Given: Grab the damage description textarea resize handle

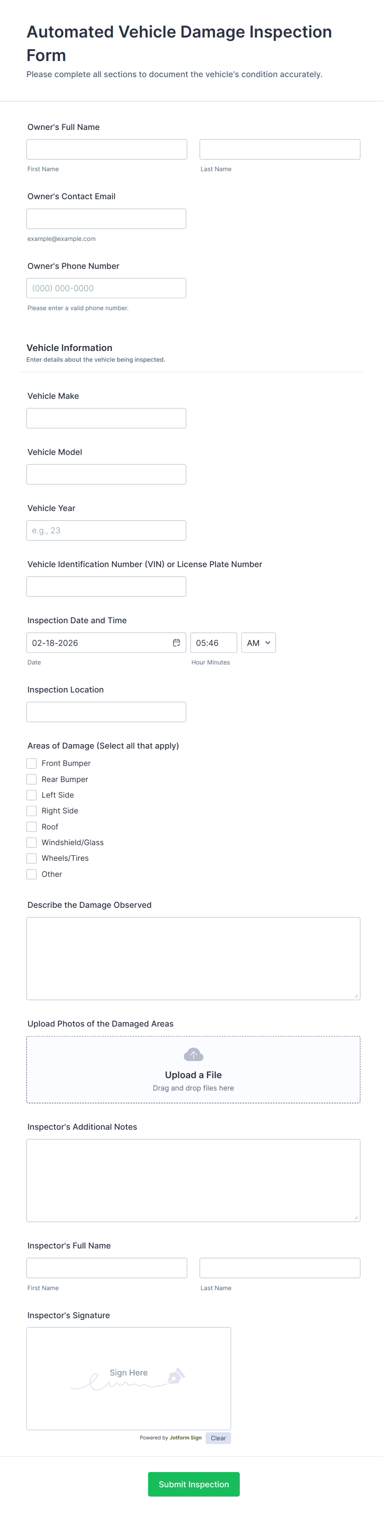Looking at the screenshot, I should tap(356, 996).
